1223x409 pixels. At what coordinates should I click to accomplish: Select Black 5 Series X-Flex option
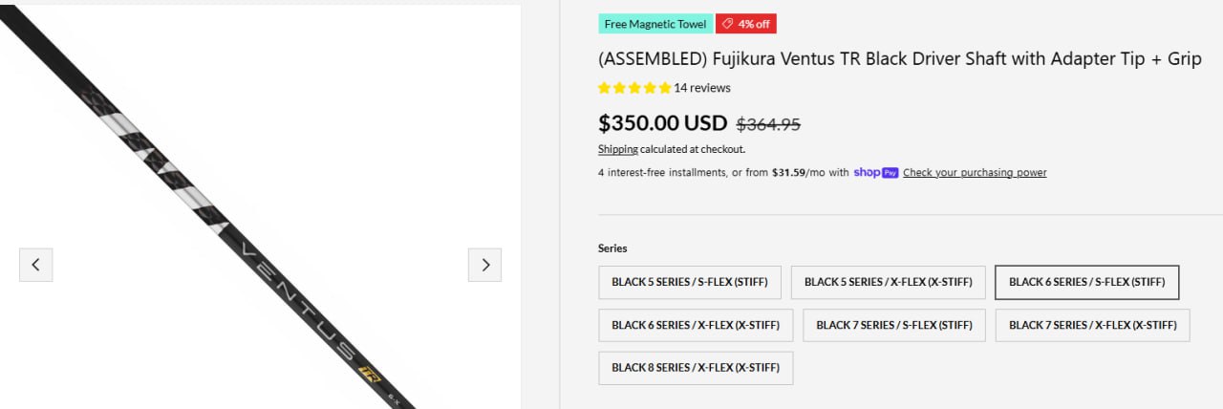point(888,282)
